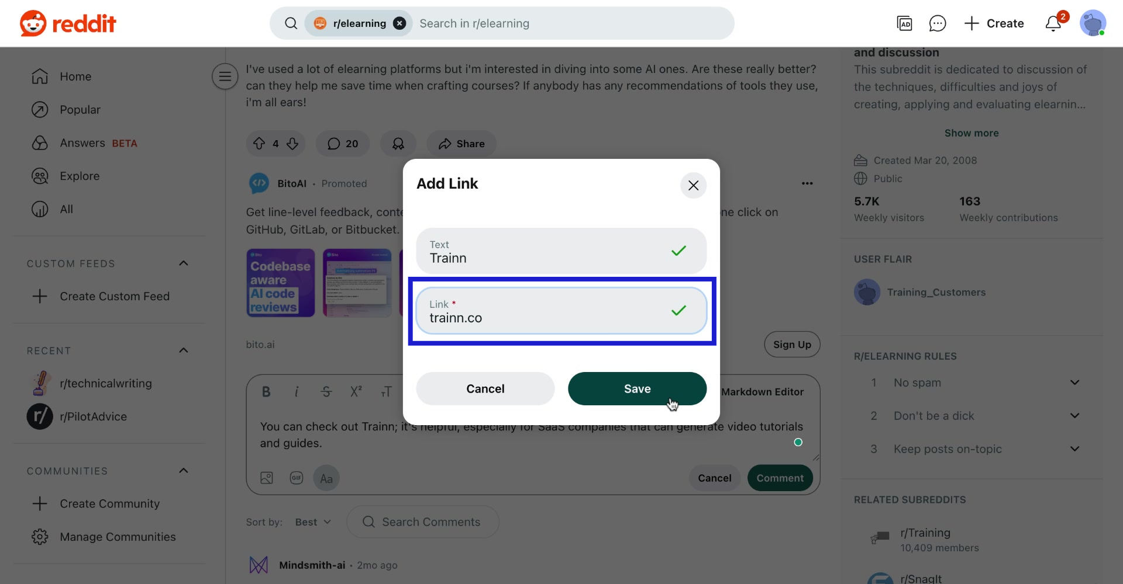Collapse the CUSTOM FEEDS section

click(183, 263)
